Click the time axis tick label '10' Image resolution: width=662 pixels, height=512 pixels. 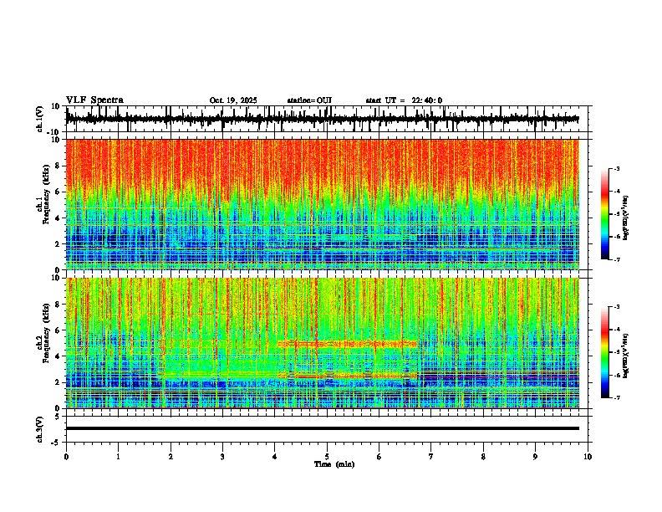point(588,457)
